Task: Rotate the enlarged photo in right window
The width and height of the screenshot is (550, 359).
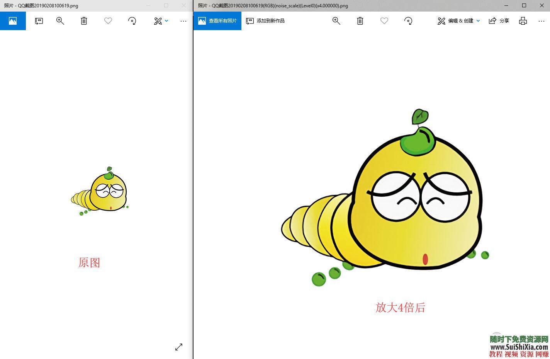Action: pos(408,21)
